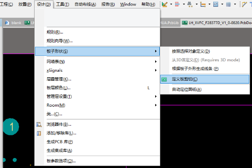Select the place dimension tool icon

tap(203, 4)
